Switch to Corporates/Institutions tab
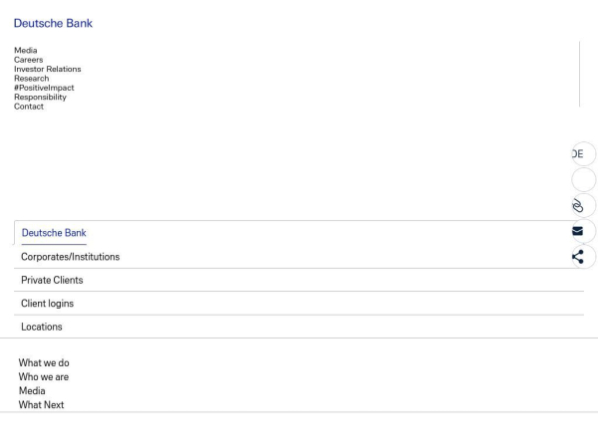 pos(70,257)
